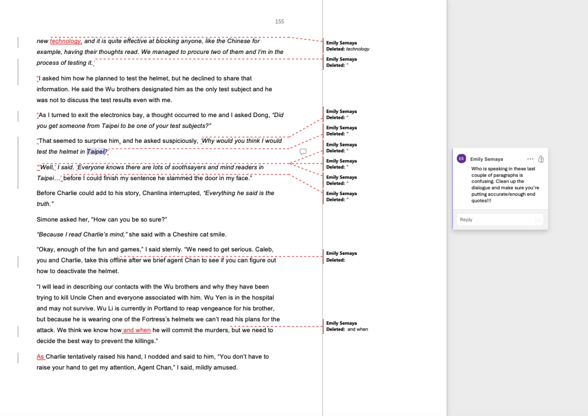Click the inserted red word 'technology' in text

tap(66, 41)
